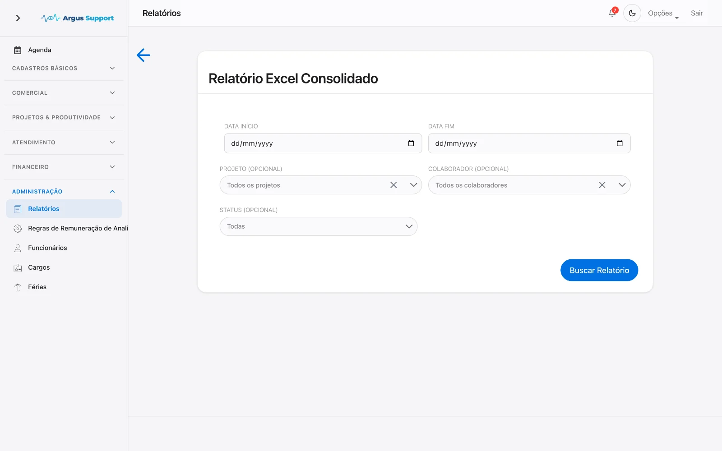Expand Cadastros Básicos section
This screenshot has height=451, width=722.
tap(64, 68)
